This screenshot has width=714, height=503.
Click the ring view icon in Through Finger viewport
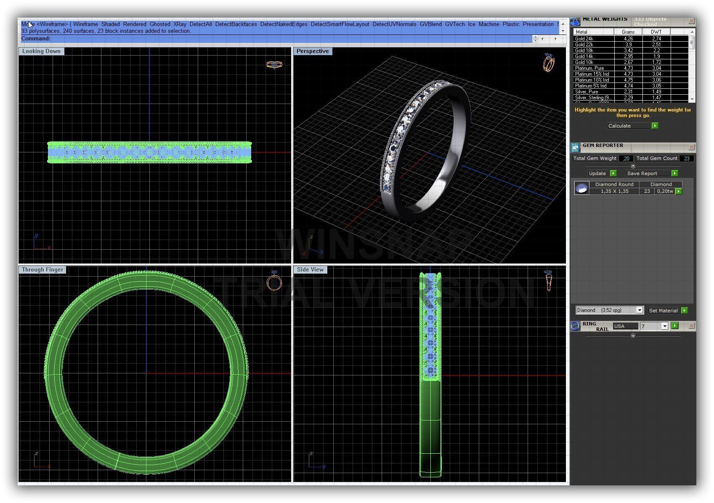pos(274,281)
